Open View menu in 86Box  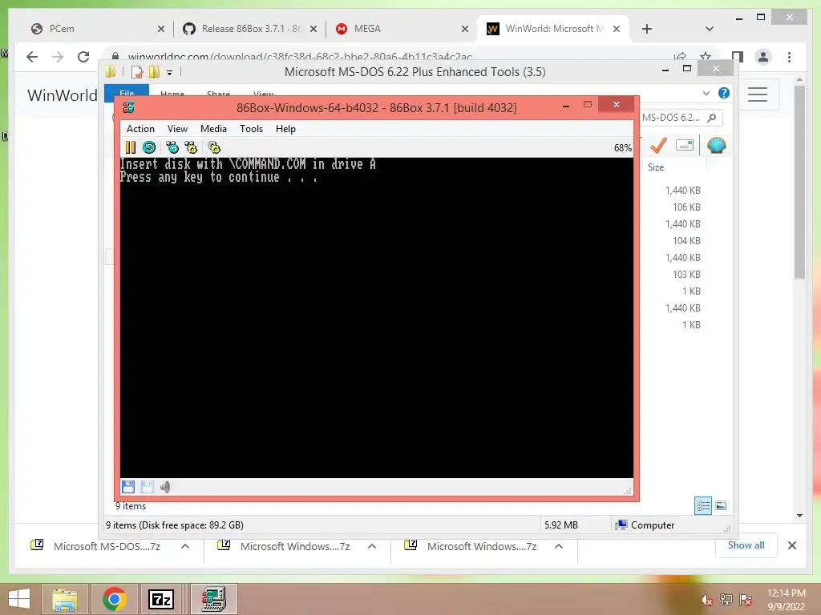click(x=177, y=129)
